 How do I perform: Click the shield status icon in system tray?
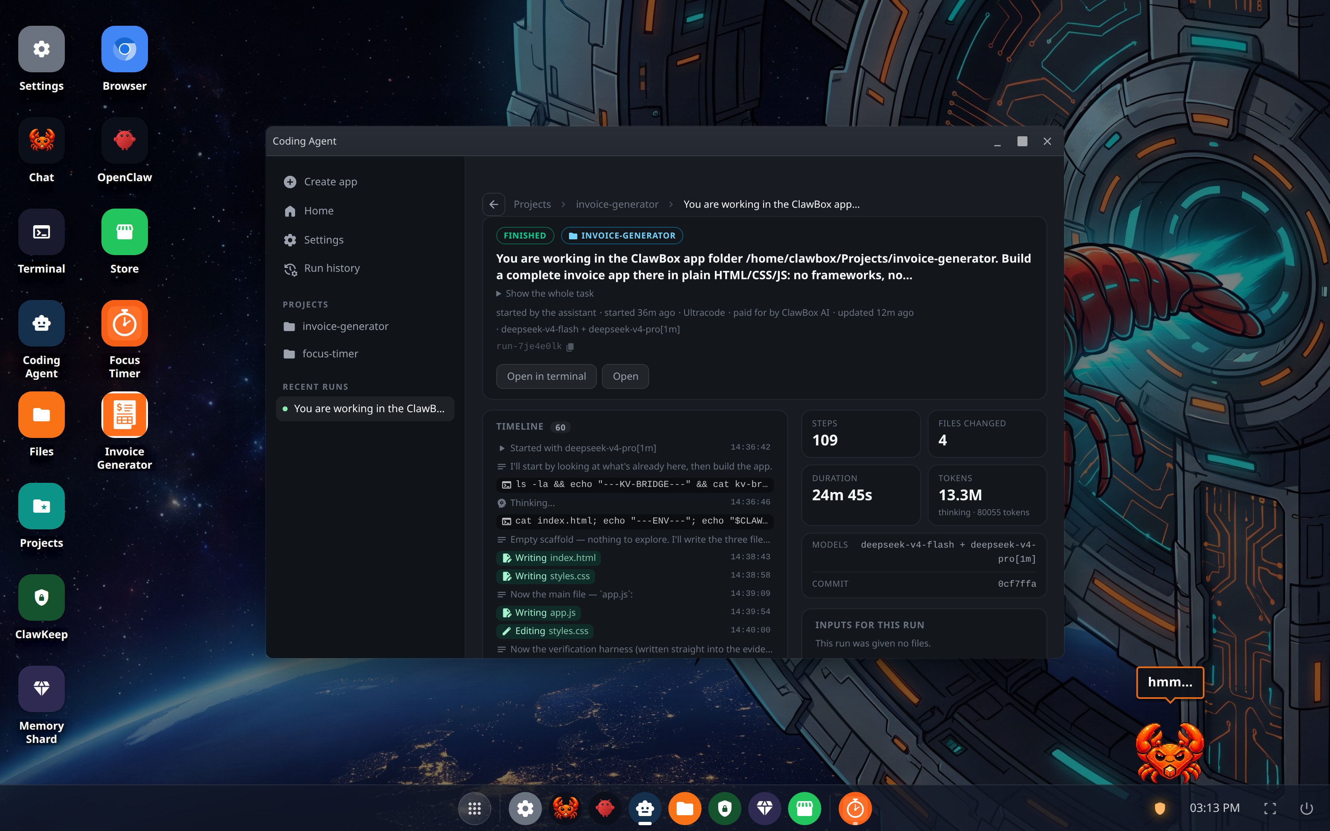pyautogui.click(x=1160, y=808)
